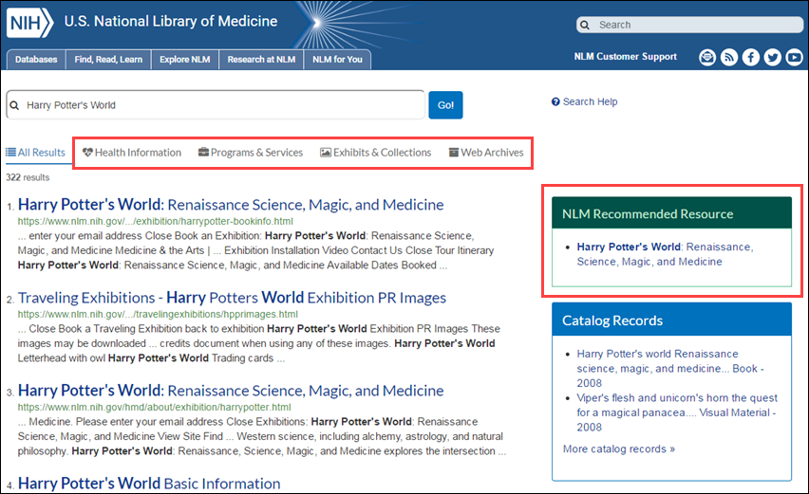
Task: Open the Databases menu
Action: click(x=36, y=60)
